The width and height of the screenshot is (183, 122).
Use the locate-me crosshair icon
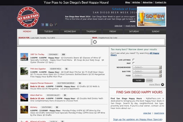point(95,42)
